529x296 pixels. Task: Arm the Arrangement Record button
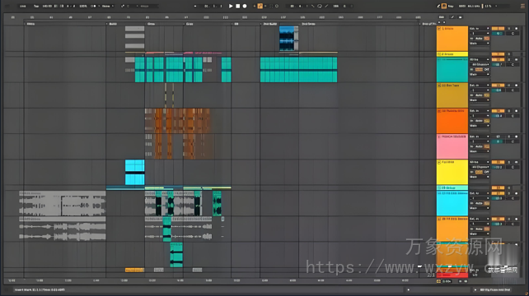[x=245, y=6]
